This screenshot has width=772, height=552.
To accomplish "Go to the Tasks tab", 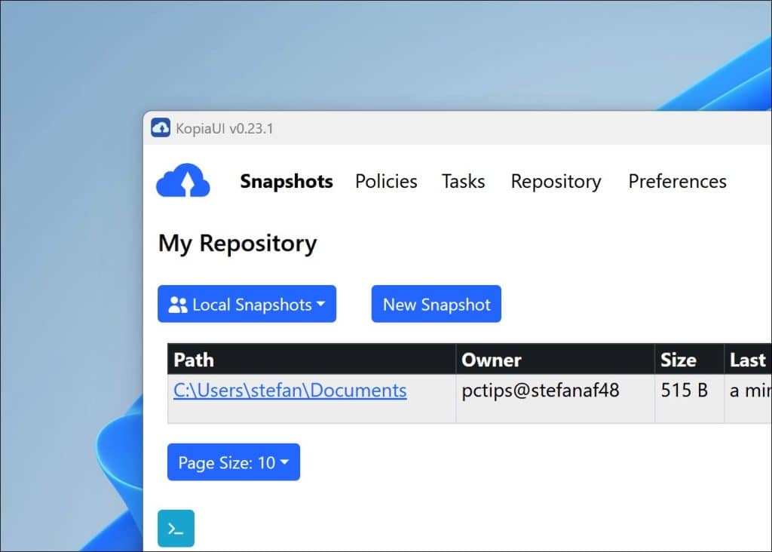I will click(x=463, y=182).
